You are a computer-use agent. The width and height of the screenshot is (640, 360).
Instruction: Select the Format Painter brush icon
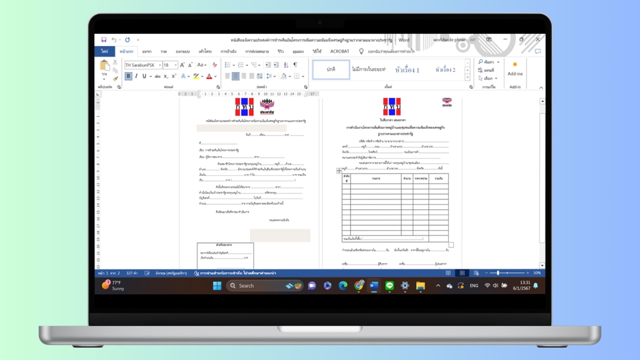[115, 78]
